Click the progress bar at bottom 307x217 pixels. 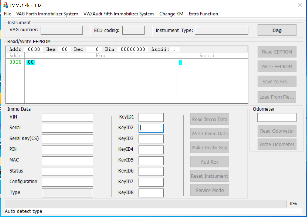[x=146, y=204]
